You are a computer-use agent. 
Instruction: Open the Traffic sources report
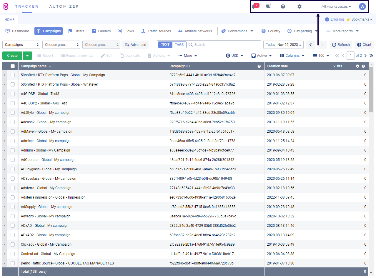[x=156, y=31]
